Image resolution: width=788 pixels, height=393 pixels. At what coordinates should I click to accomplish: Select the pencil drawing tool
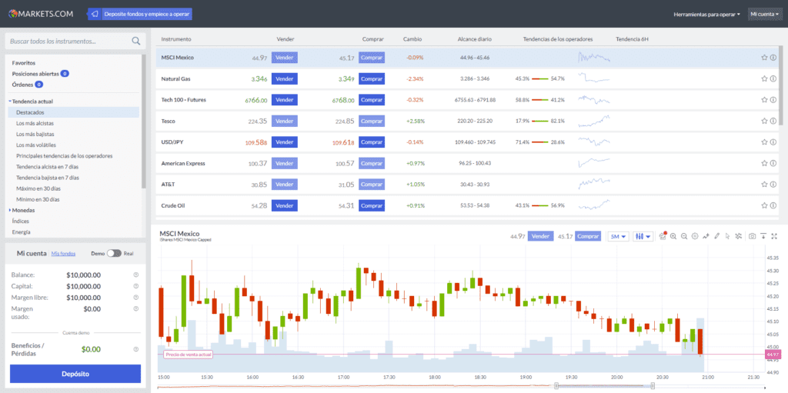pyautogui.click(x=717, y=236)
